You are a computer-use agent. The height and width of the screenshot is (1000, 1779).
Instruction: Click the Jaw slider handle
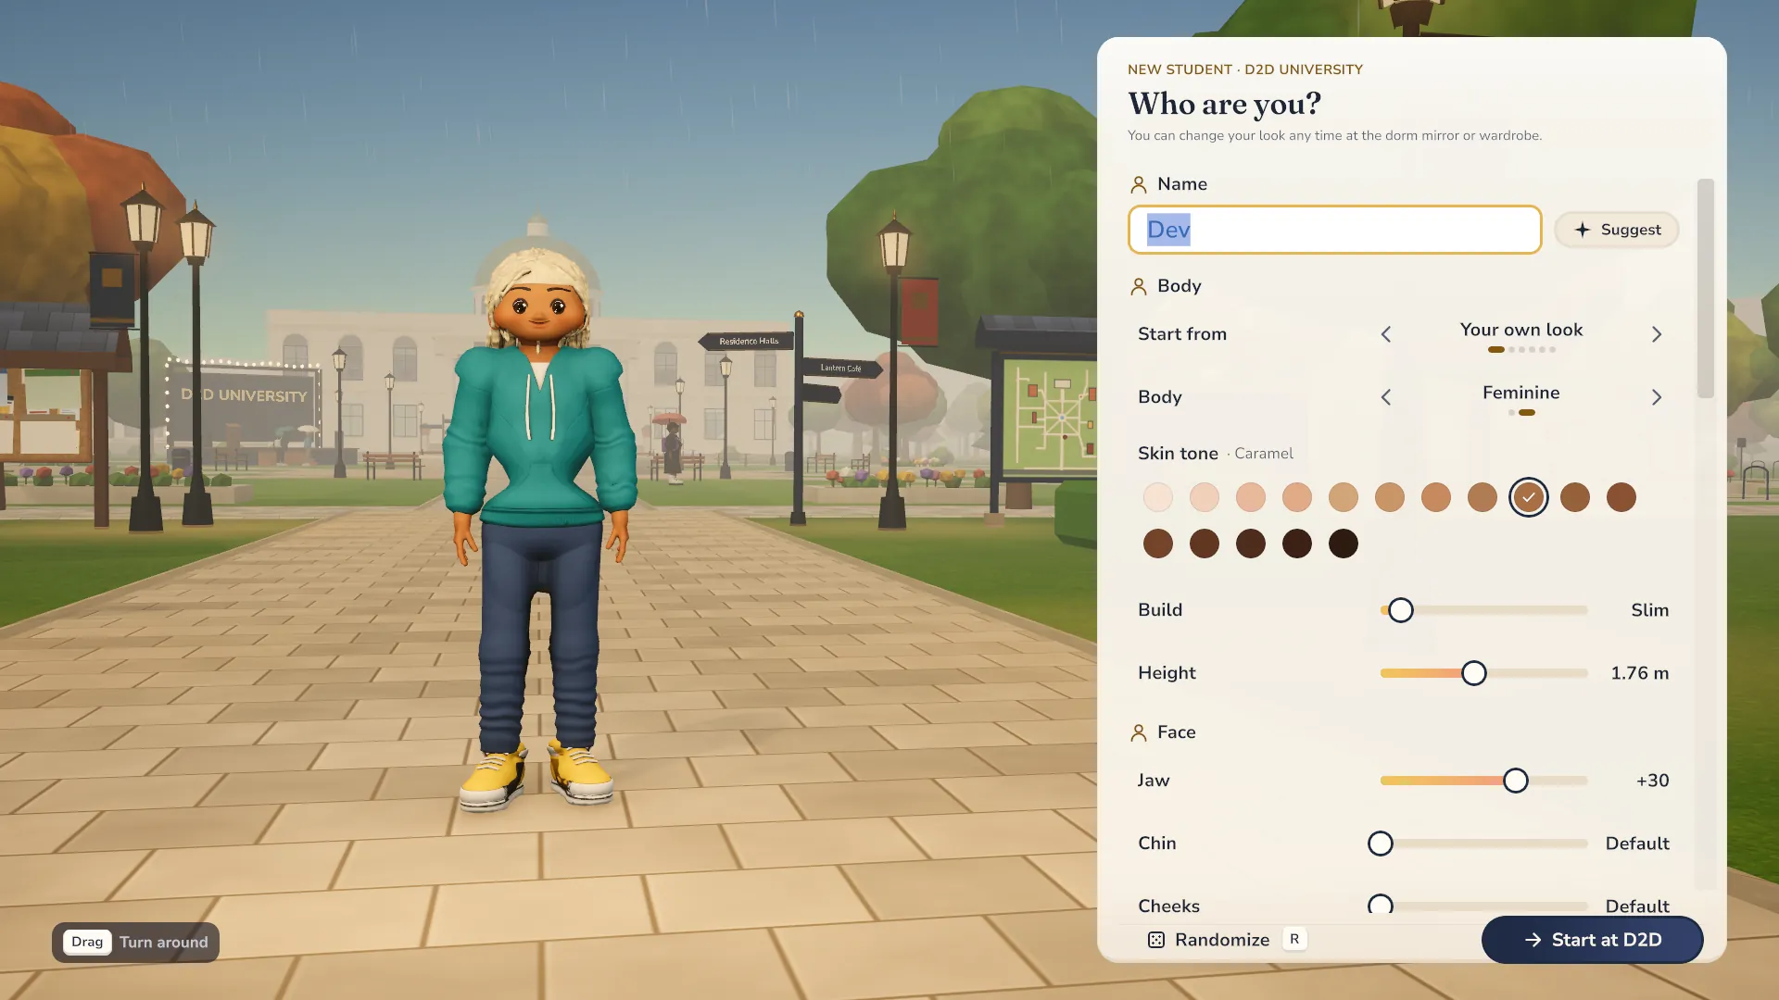(1516, 781)
